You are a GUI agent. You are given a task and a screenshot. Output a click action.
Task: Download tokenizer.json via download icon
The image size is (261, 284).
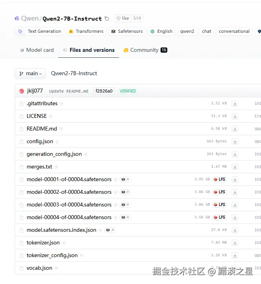(x=235, y=243)
